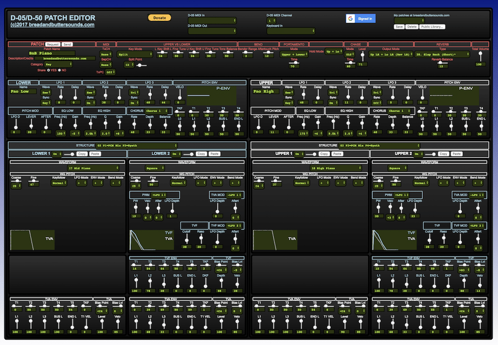498x345 pixels.
Task: Click the PATCH Send button
Action: click(67, 44)
